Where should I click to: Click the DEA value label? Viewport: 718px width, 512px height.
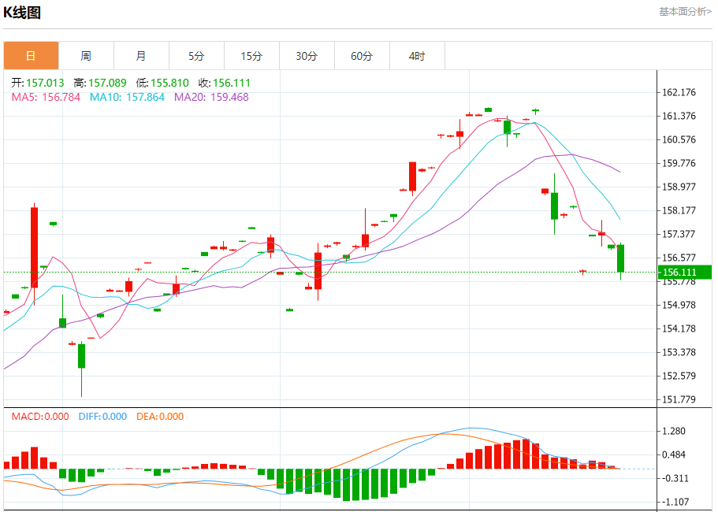coord(160,417)
